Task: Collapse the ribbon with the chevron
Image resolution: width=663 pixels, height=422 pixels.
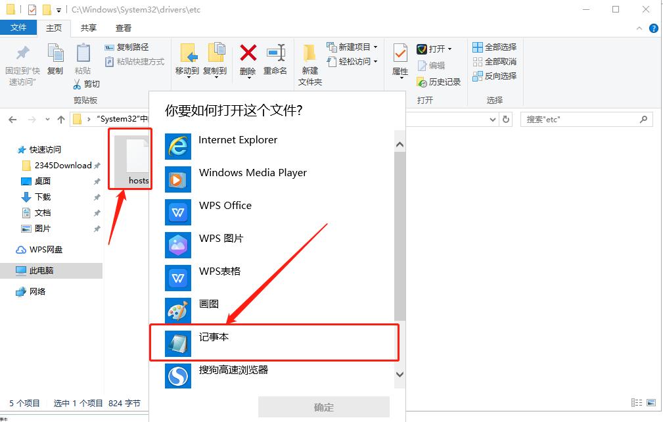Action: click(x=639, y=28)
